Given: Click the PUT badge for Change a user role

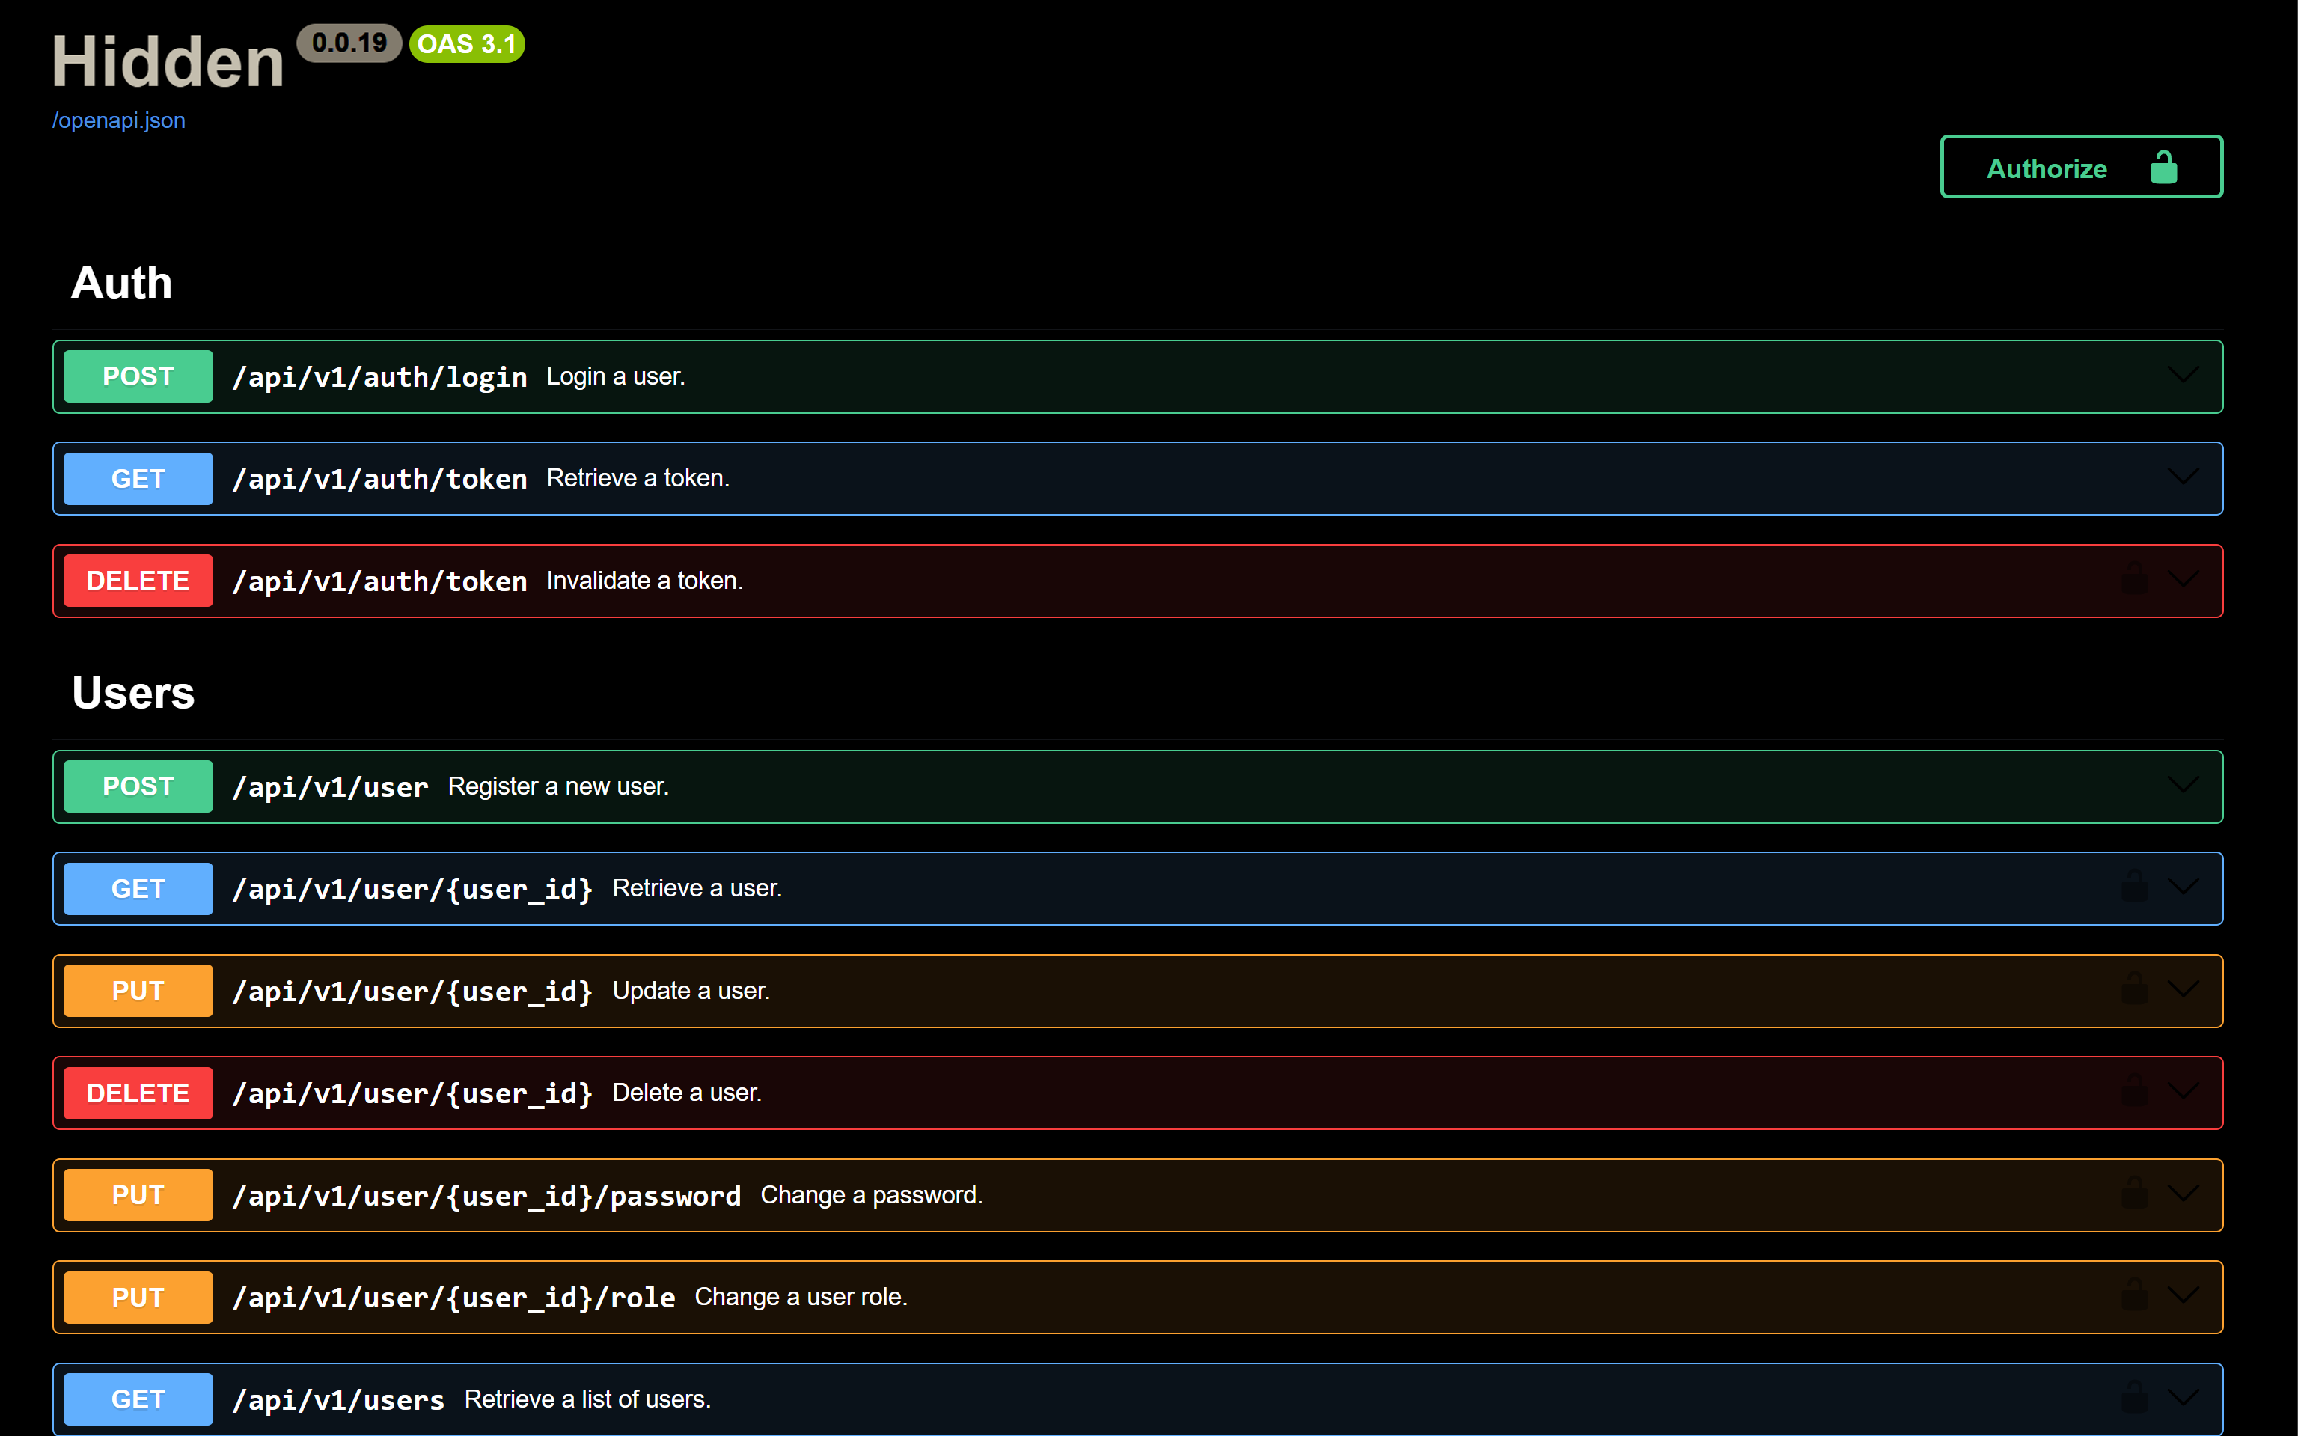Looking at the screenshot, I should [x=138, y=1298].
